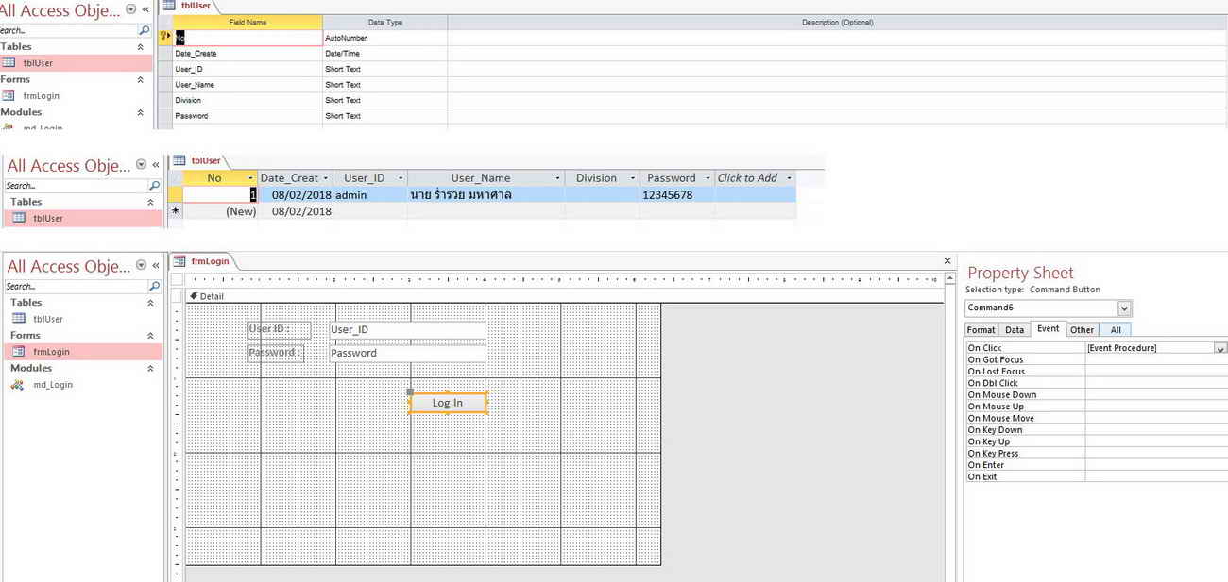The width and height of the screenshot is (1228, 582).
Task: Open the User_Name column filter dropdown in the datasheet
Action: pos(558,178)
